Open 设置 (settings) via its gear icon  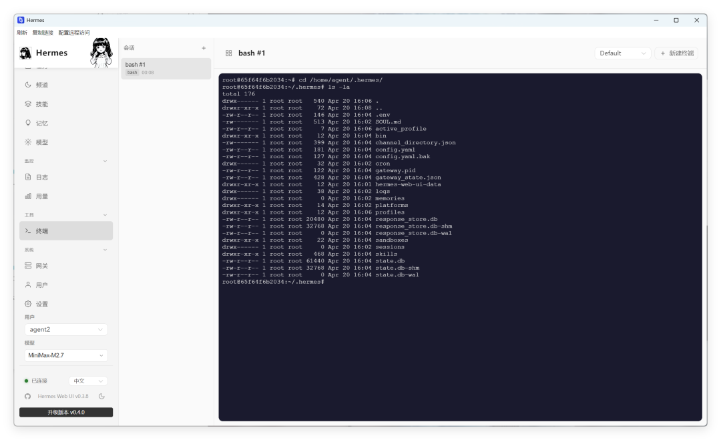tap(28, 304)
